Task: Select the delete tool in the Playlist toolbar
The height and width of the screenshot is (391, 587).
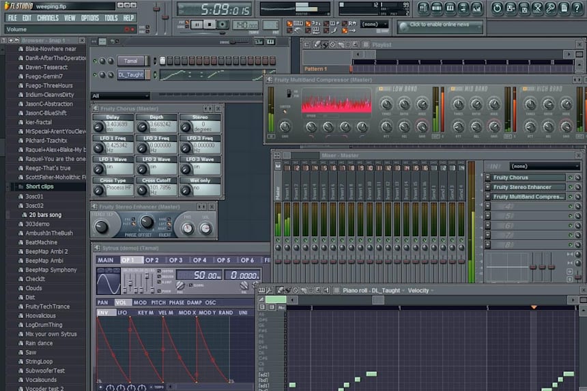Action: 332,44
